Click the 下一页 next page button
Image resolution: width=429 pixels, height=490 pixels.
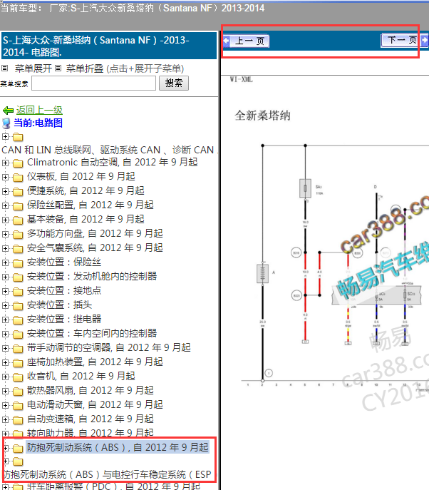[x=405, y=41]
